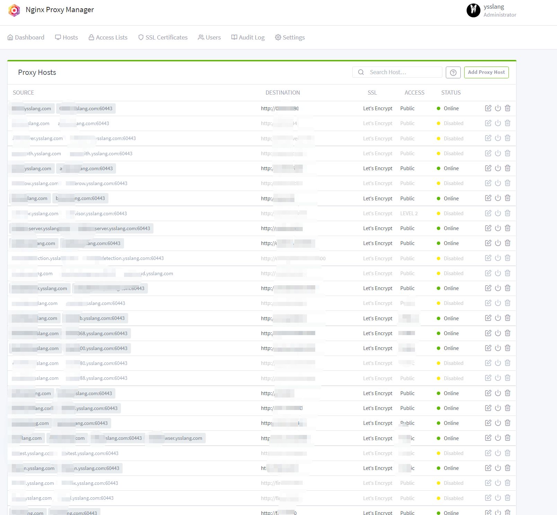
Task: Delete the LEVEL 2 access host row
Action: coord(507,213)
